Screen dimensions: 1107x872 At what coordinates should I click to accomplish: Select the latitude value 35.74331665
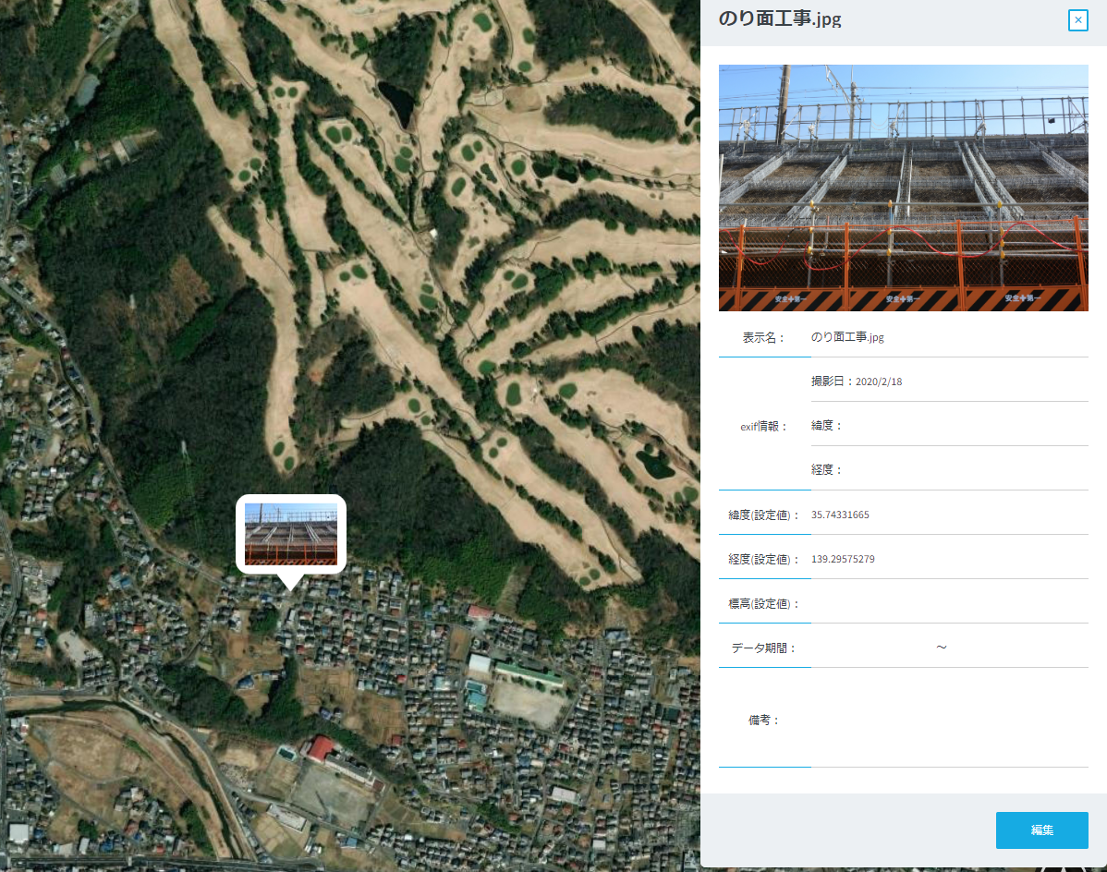coord(840,515)
